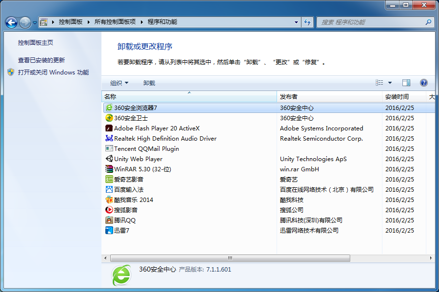Select the Tencent QQMail Plugin entry

click(269, 148)
